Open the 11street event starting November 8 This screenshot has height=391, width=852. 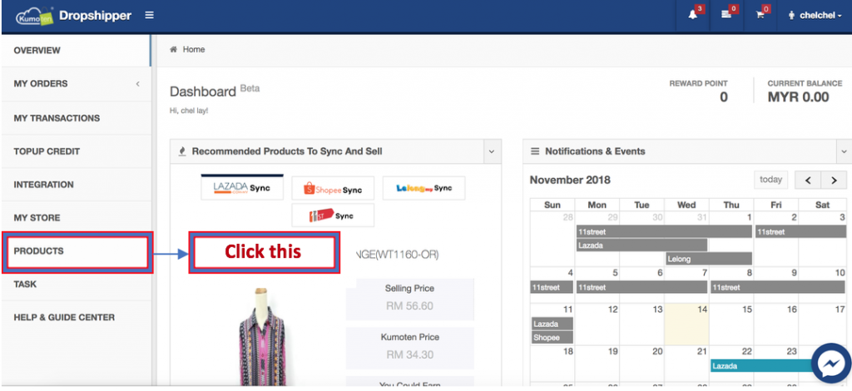(x=778, y=287)
